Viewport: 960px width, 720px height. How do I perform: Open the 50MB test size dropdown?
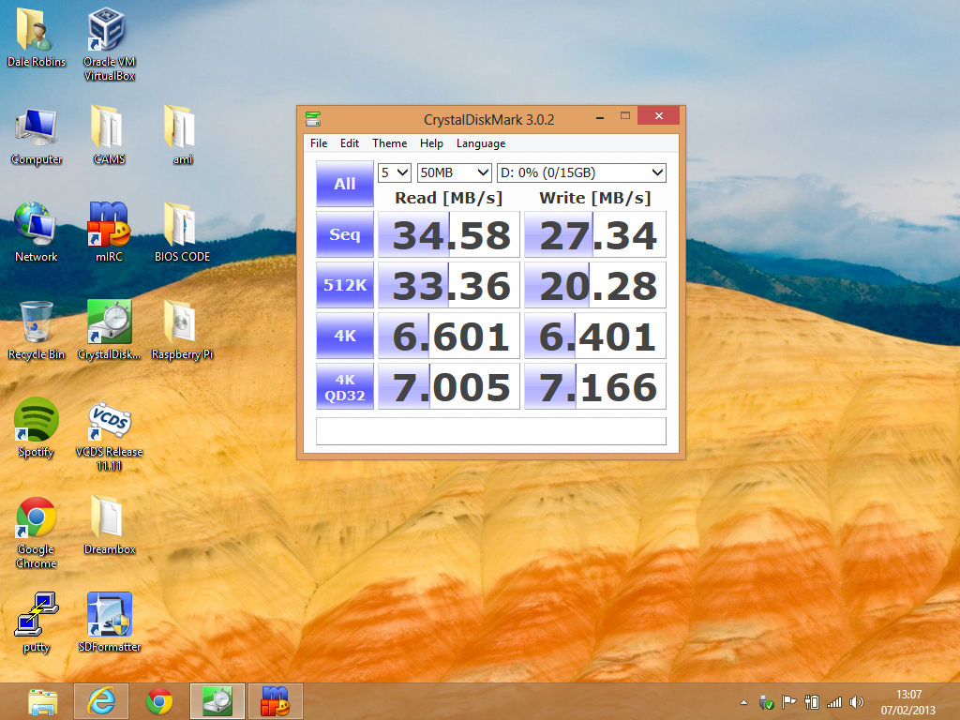pyautogui.click(x=455, y=172)
